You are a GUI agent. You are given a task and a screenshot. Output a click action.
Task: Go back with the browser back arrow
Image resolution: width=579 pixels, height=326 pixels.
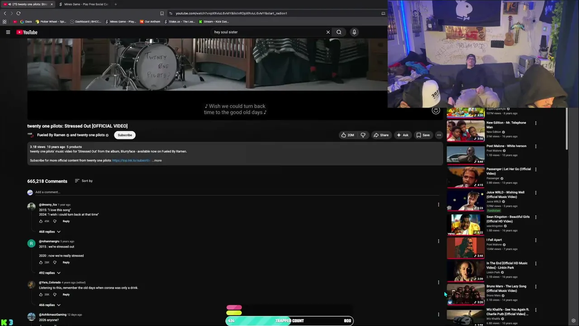click(x=5, y=13)
